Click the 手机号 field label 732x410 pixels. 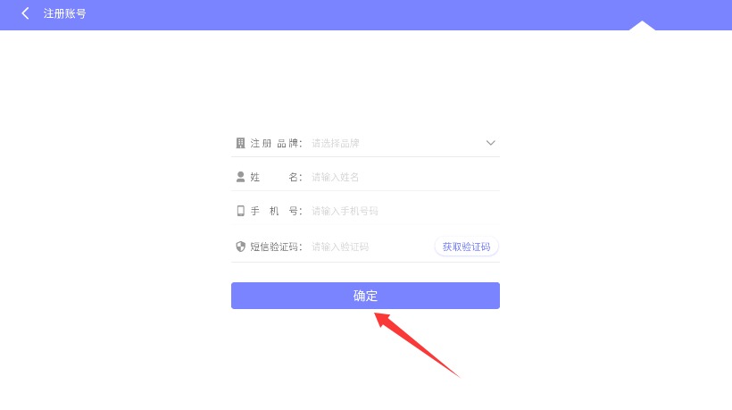coord(276,211)
